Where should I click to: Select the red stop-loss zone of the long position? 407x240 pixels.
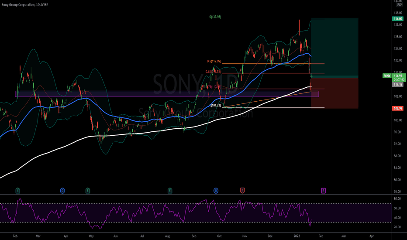335,93
